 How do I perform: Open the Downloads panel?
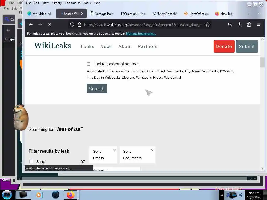(239, 25)
